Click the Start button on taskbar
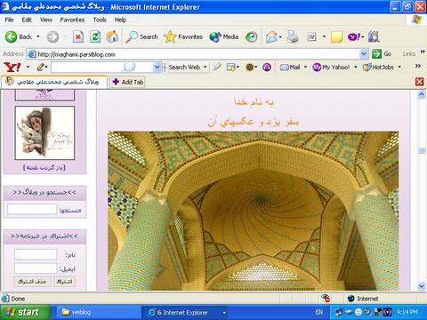 pos(25,312)
